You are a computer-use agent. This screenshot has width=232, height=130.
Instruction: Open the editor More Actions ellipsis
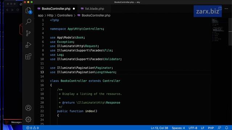[226, 9]
